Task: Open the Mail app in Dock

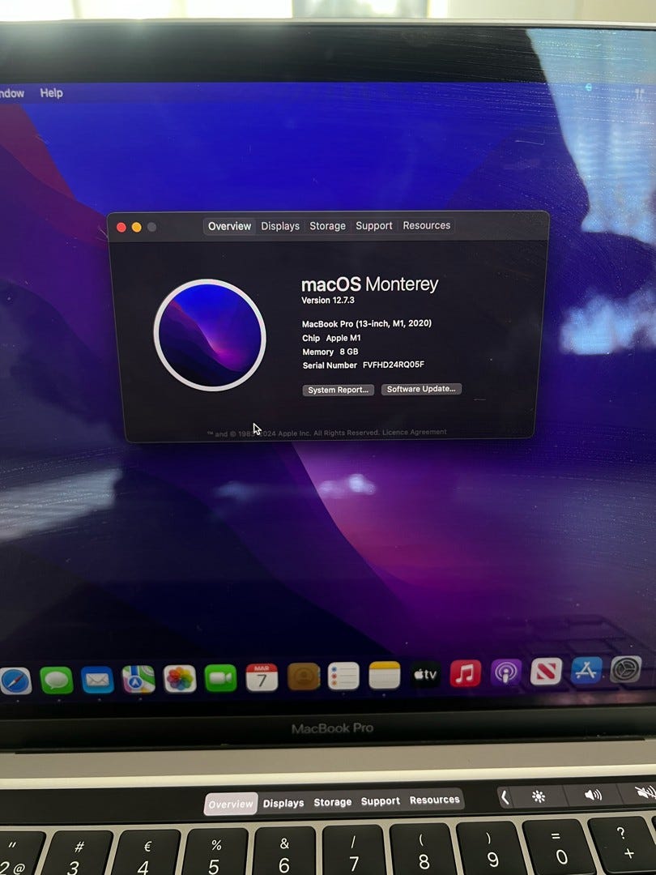Action: coord(97,681)
